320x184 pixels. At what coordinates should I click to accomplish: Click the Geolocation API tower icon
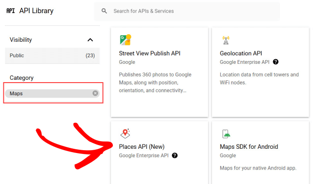pos(226,40)
